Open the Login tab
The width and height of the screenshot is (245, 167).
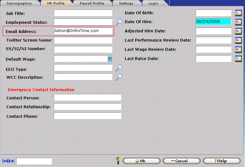(x=153, y=3)
